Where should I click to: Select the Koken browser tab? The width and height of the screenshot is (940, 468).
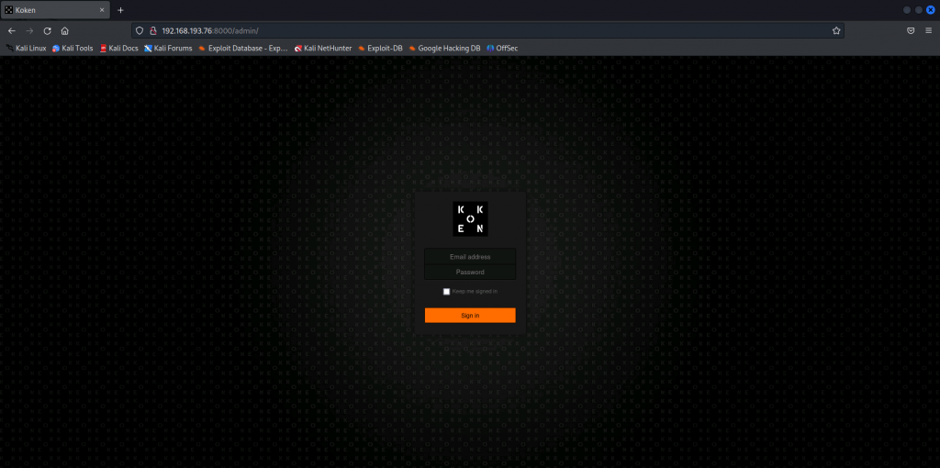pyautogui.click(x=55, y=10)
